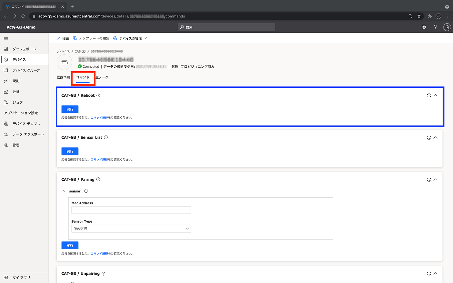Image resolution: width=453 pixels, height=283 pixels.
Task: Switch to the 生データ tab
Action: pos(102,77)
